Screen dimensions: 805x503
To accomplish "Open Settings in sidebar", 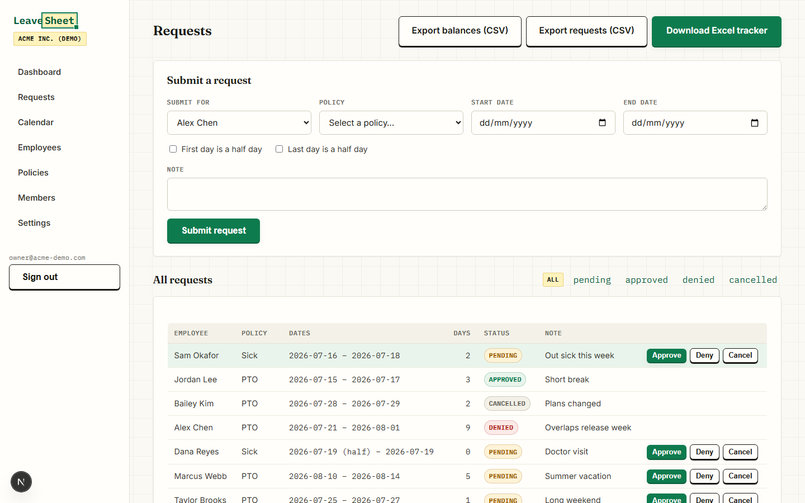I will coord(34,223).
